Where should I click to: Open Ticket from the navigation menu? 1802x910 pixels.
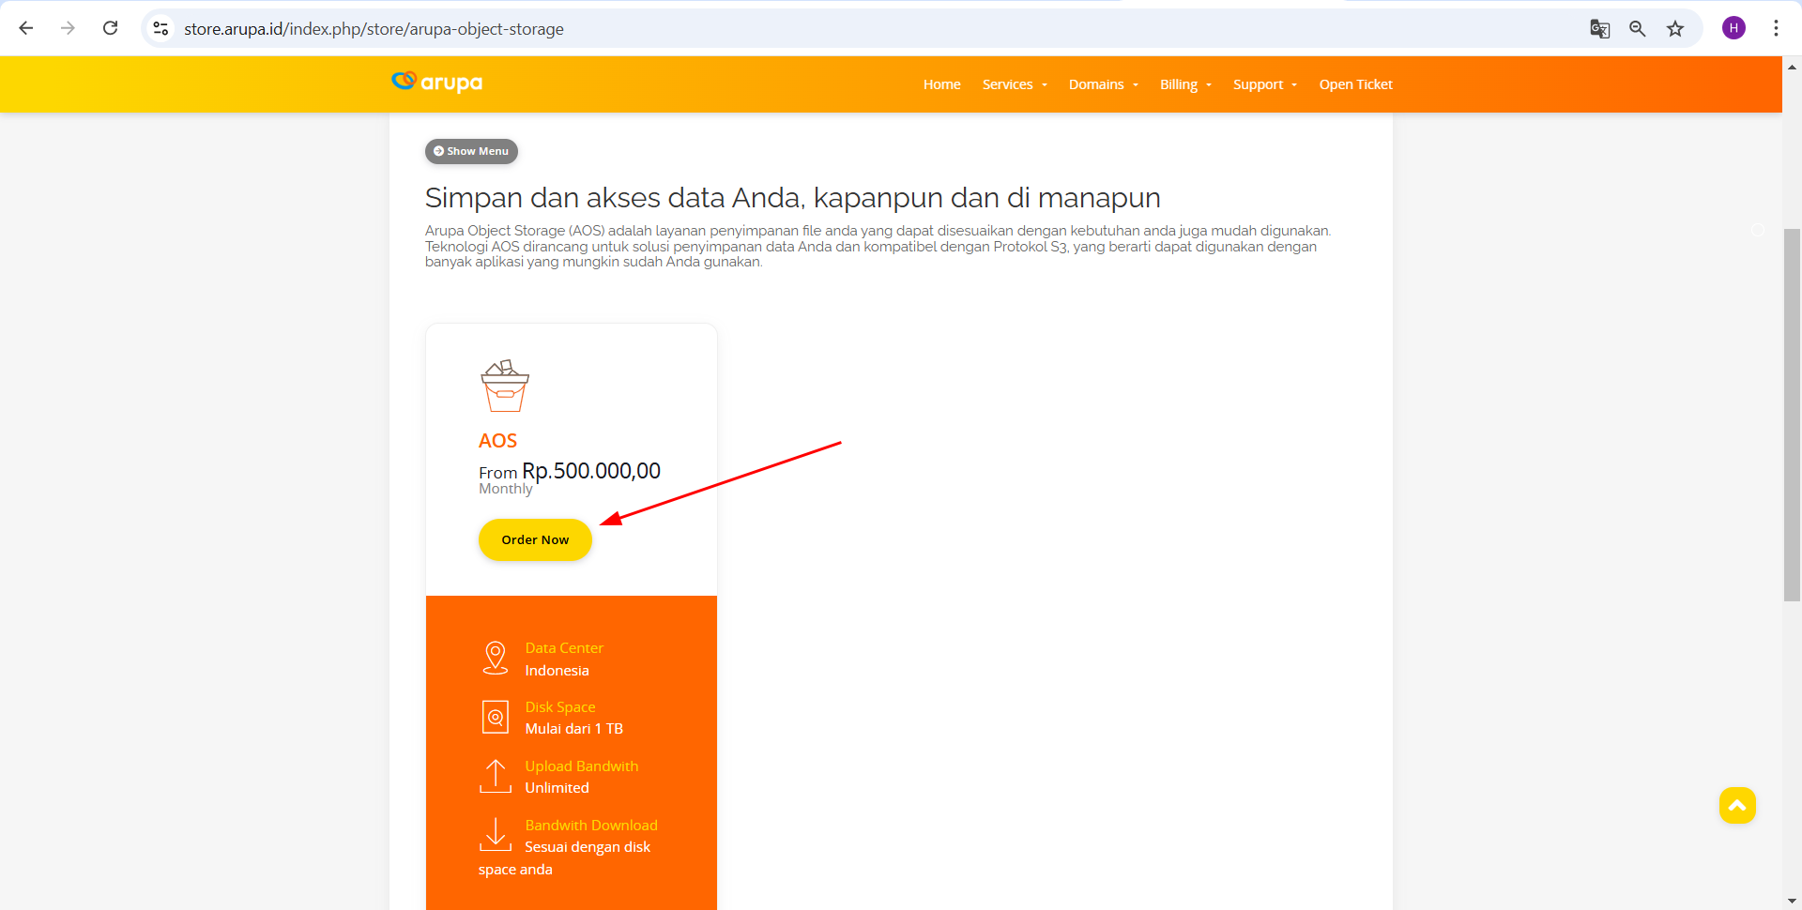coord(1355,84)
